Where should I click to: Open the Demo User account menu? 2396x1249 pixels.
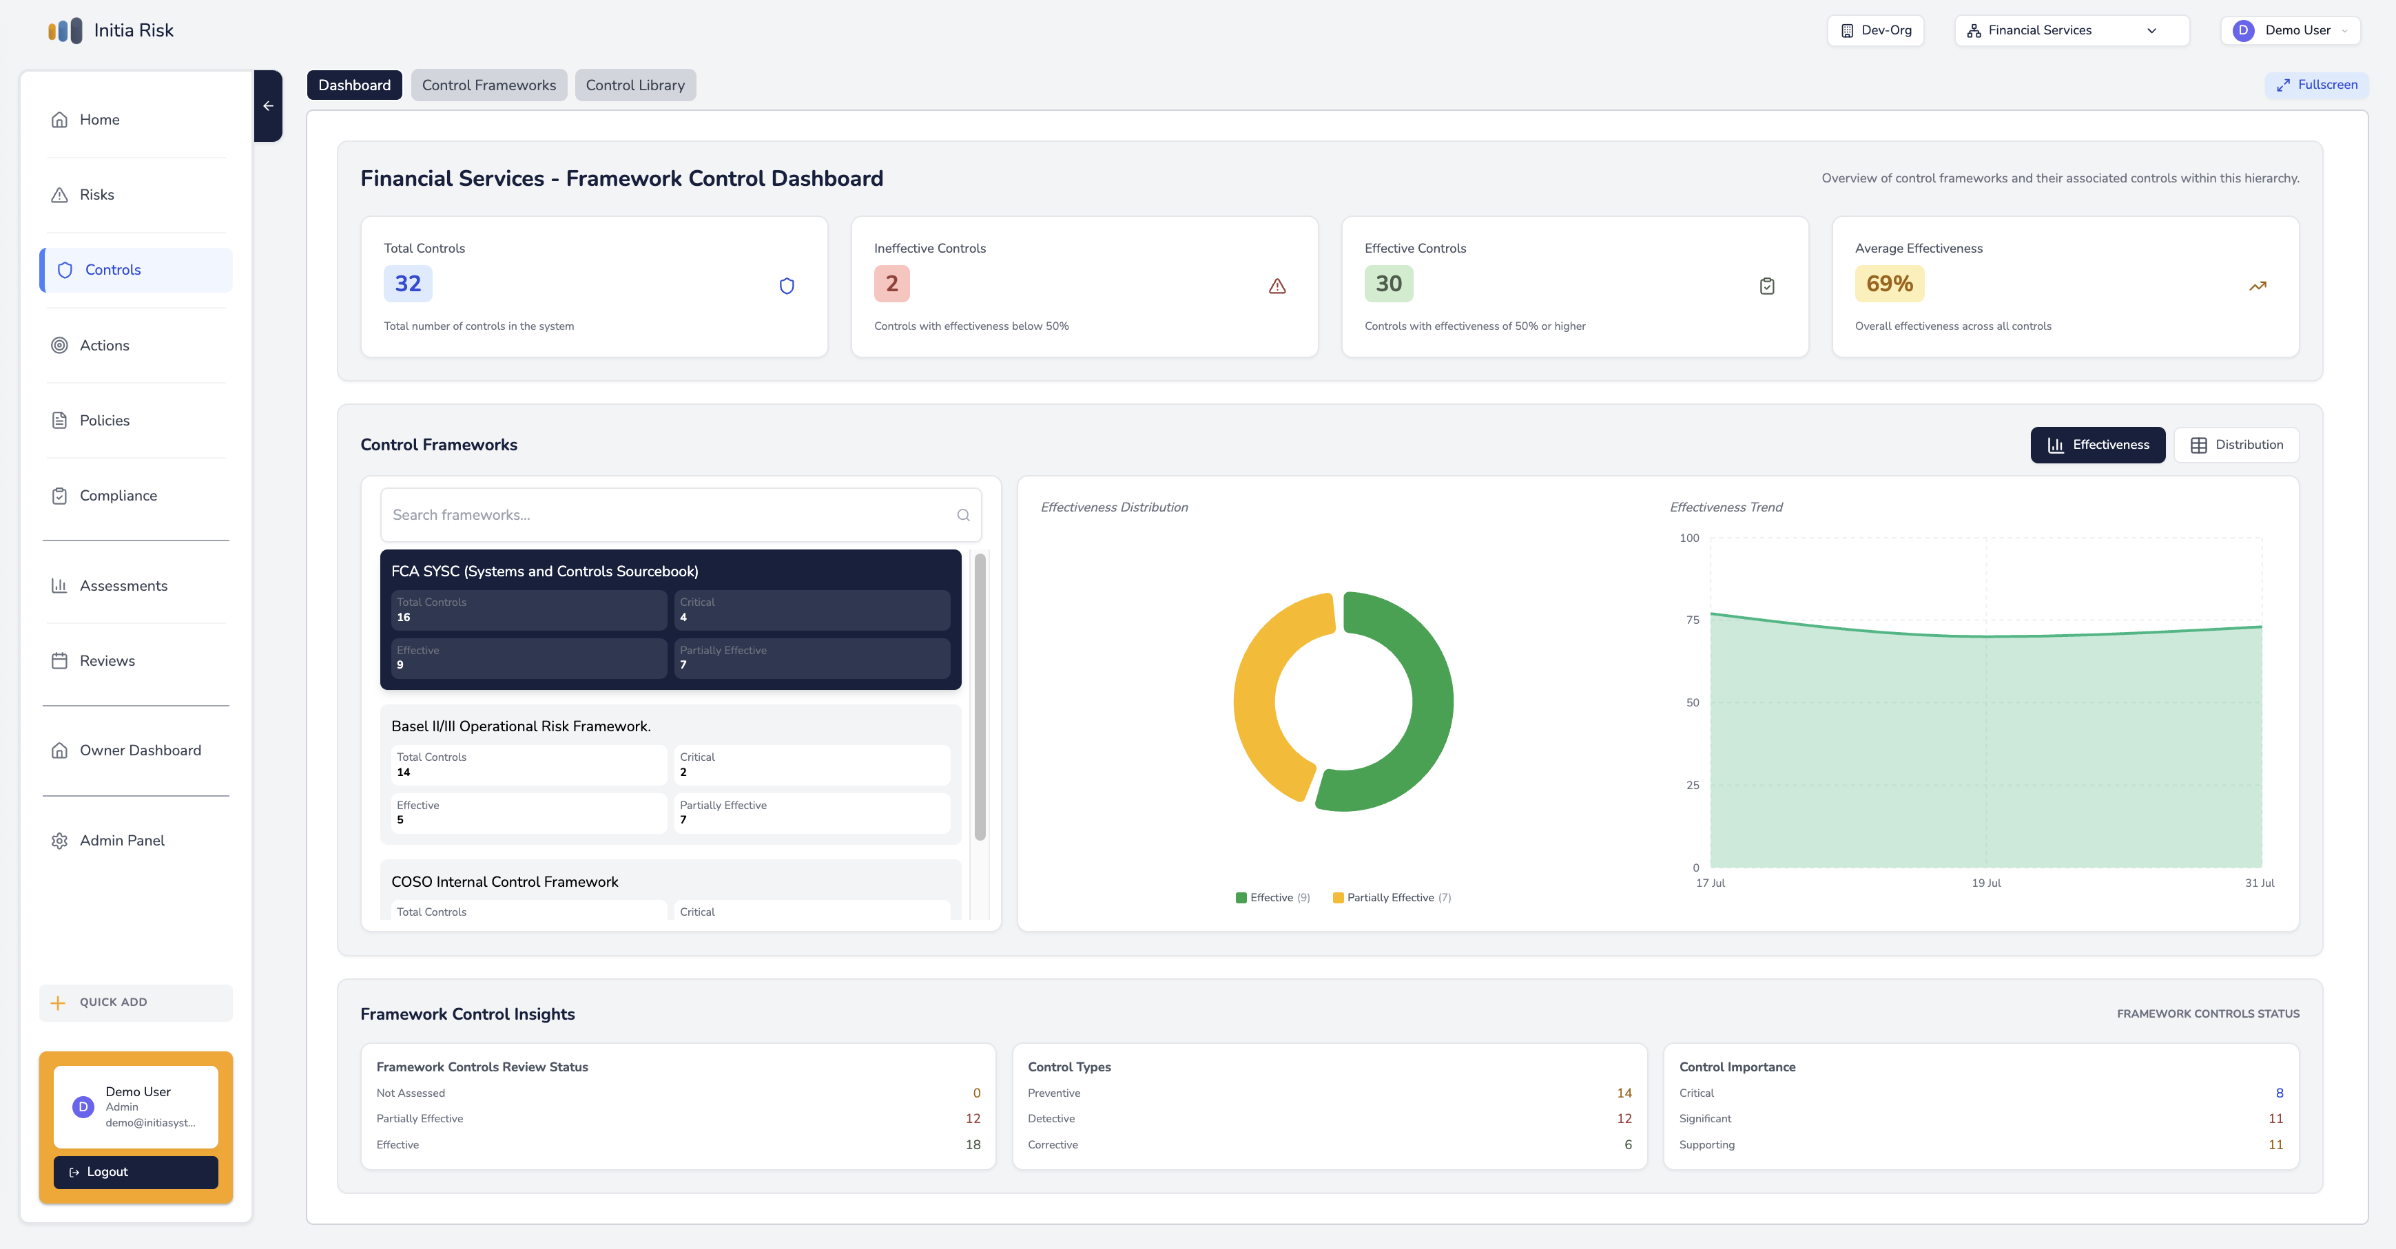pos(2290,31)
